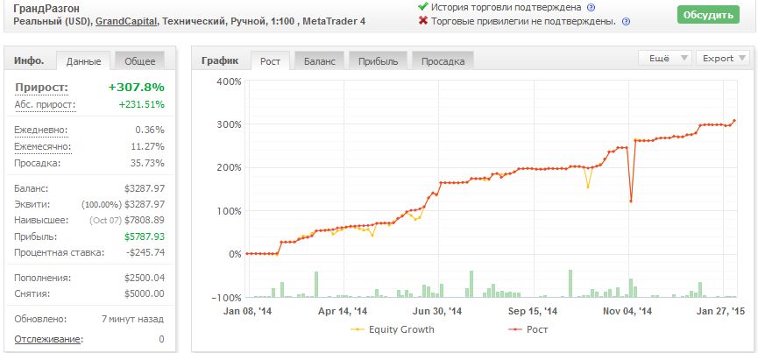Image resolution: width=758 pixels, height=353 pixels.
Task: Click the Просадка 35.73% value
Action: point(147,163)
